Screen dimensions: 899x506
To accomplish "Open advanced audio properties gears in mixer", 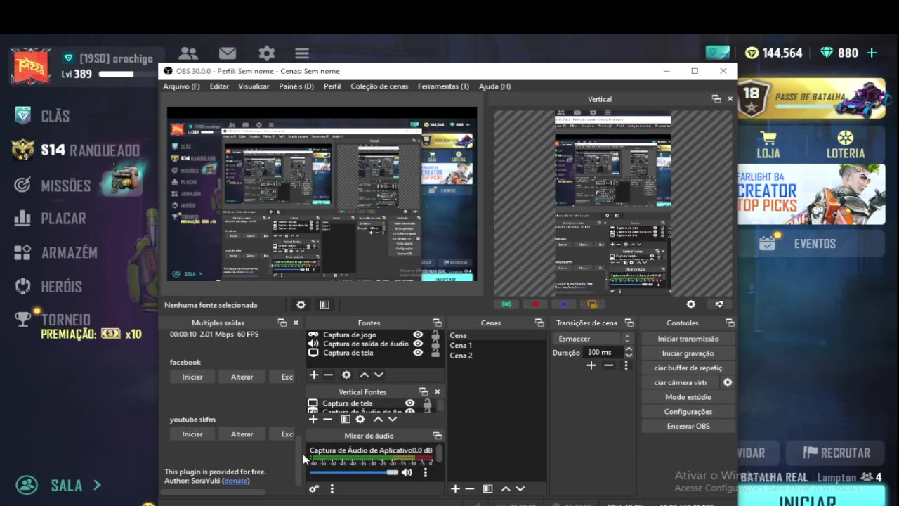I will [x=314, y=488].
